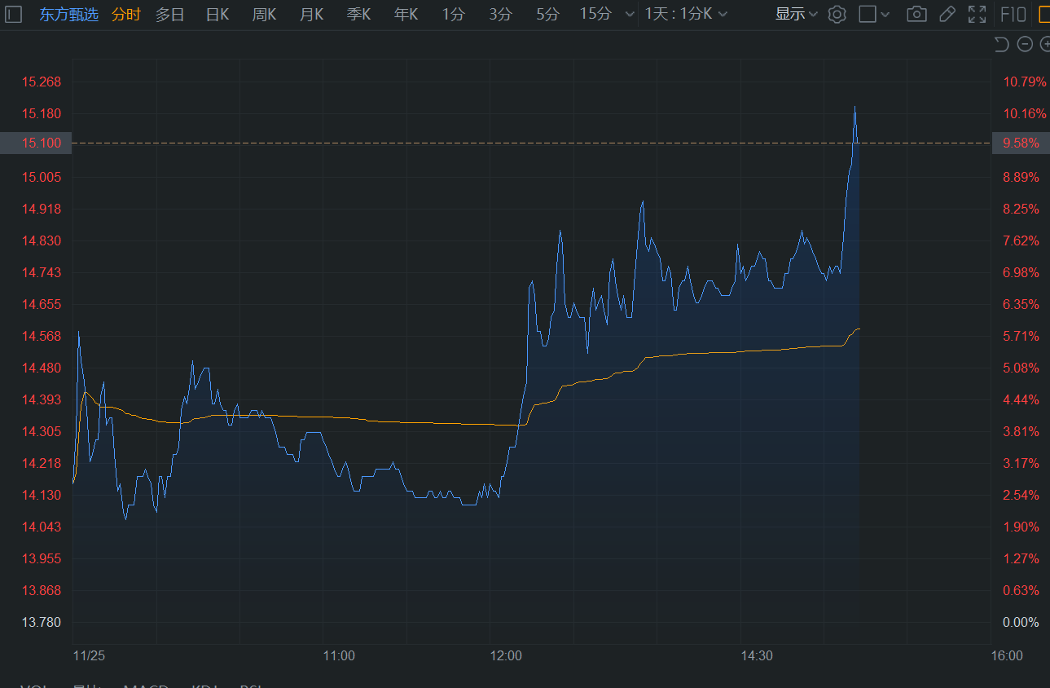Screen dimensions: 1050x688
Task: Click the 东方甄选 stock name
Action: coord(69,14)
